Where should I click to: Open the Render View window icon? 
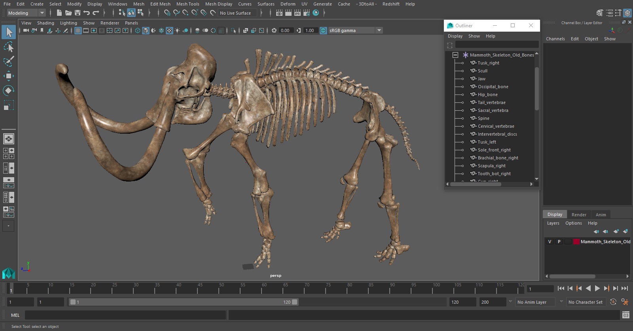[x=279, y=13]
